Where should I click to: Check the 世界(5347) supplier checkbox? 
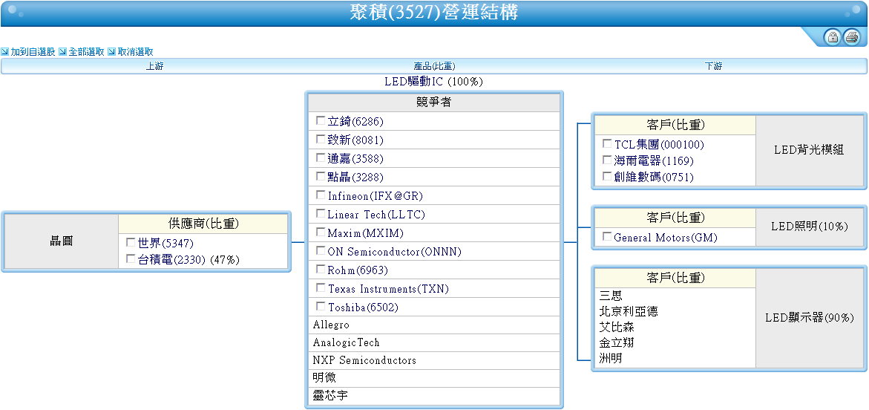click(131, 242)
